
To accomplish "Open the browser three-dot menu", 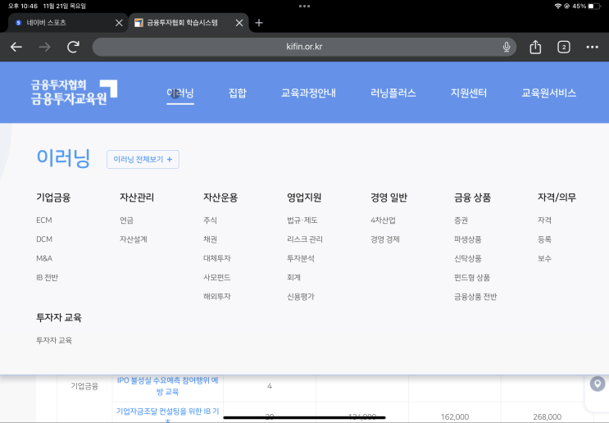I will tap(592, 47).
